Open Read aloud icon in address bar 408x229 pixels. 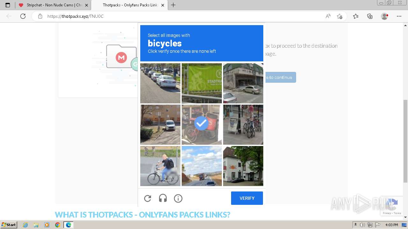tap(328, 16)
